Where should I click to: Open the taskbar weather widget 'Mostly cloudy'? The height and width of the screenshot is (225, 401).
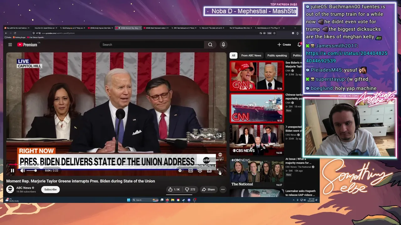point(13,200)
